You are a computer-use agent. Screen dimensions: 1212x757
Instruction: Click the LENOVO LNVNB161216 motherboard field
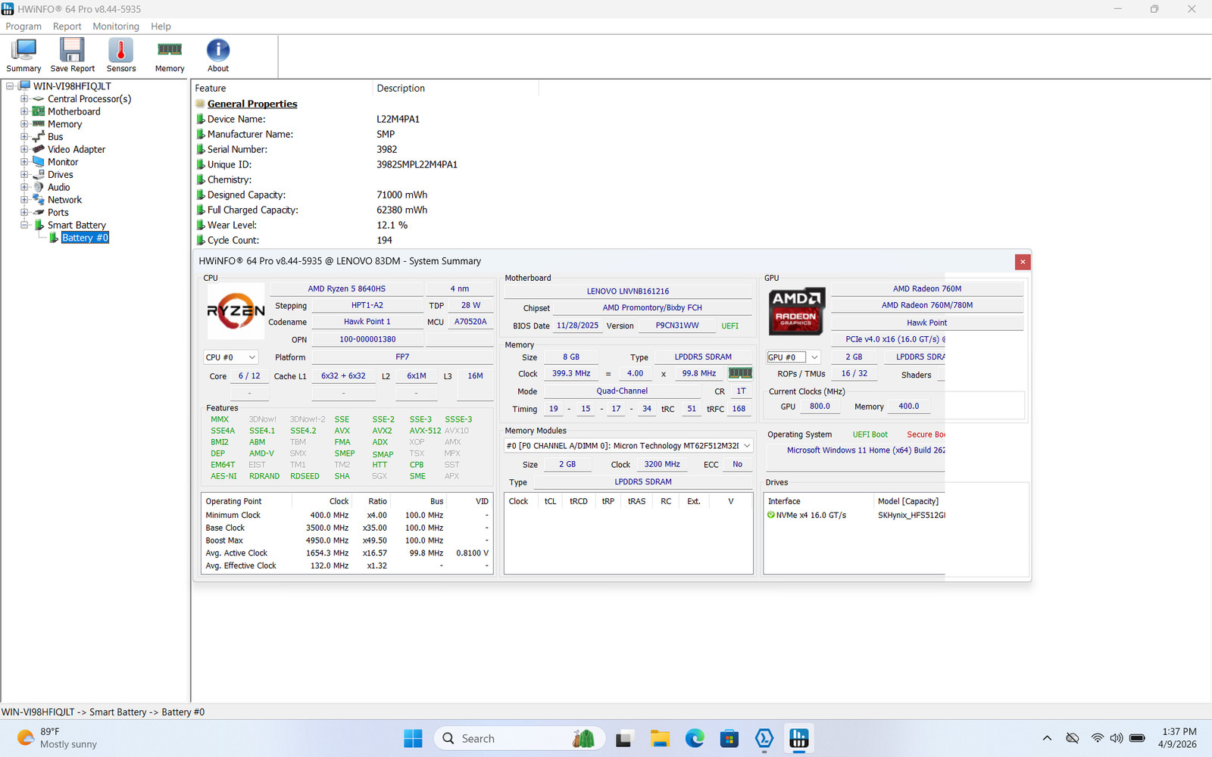click(x=628, y=291)
